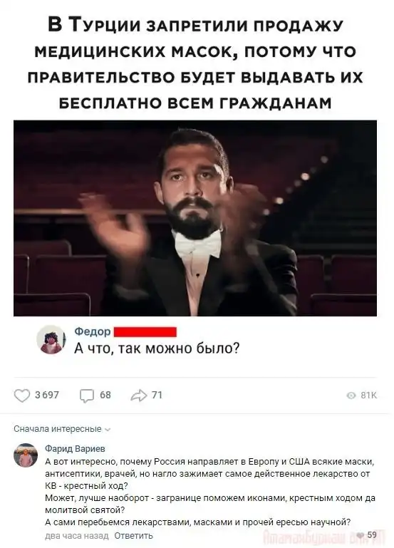The width and height of the screenshot is (394, 548).
Task: Click Ответить to reply to comment
Action: 134,535
